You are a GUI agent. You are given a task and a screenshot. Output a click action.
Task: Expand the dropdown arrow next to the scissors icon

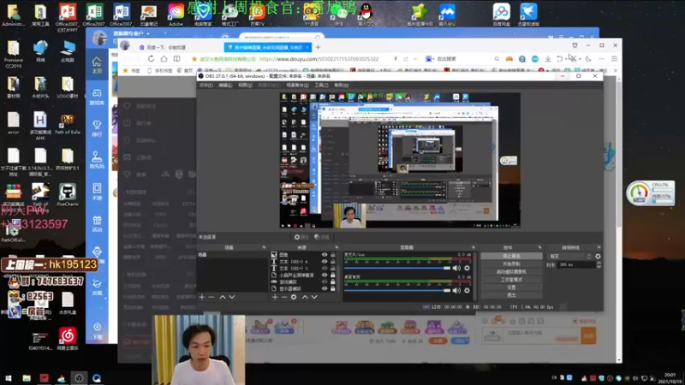(x=580, y=59)
